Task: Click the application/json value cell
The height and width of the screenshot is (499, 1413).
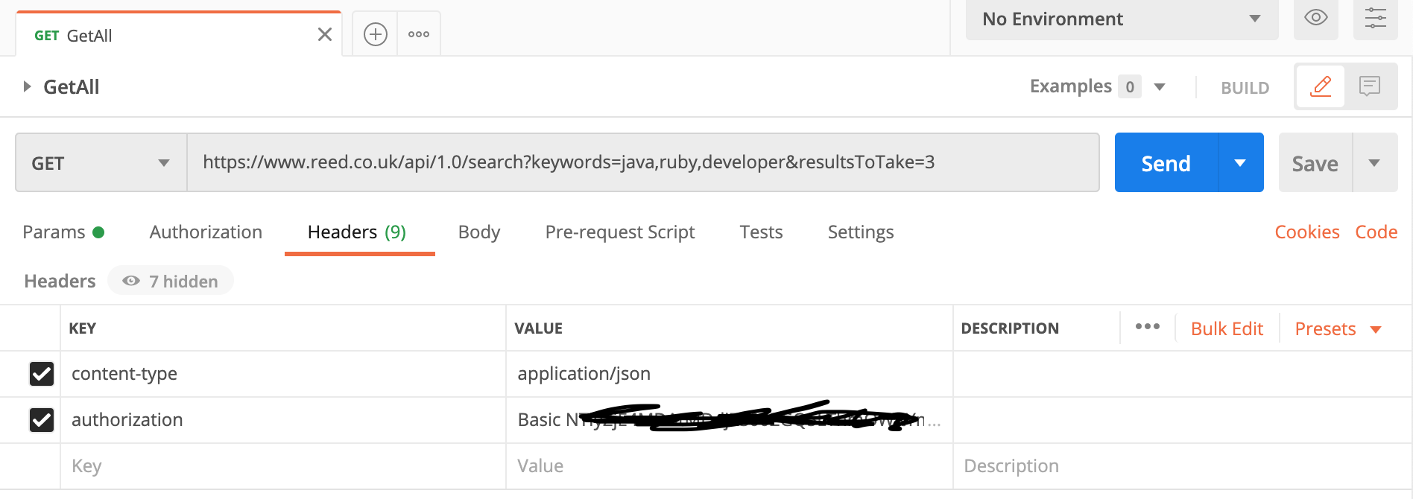Action: 730,374
